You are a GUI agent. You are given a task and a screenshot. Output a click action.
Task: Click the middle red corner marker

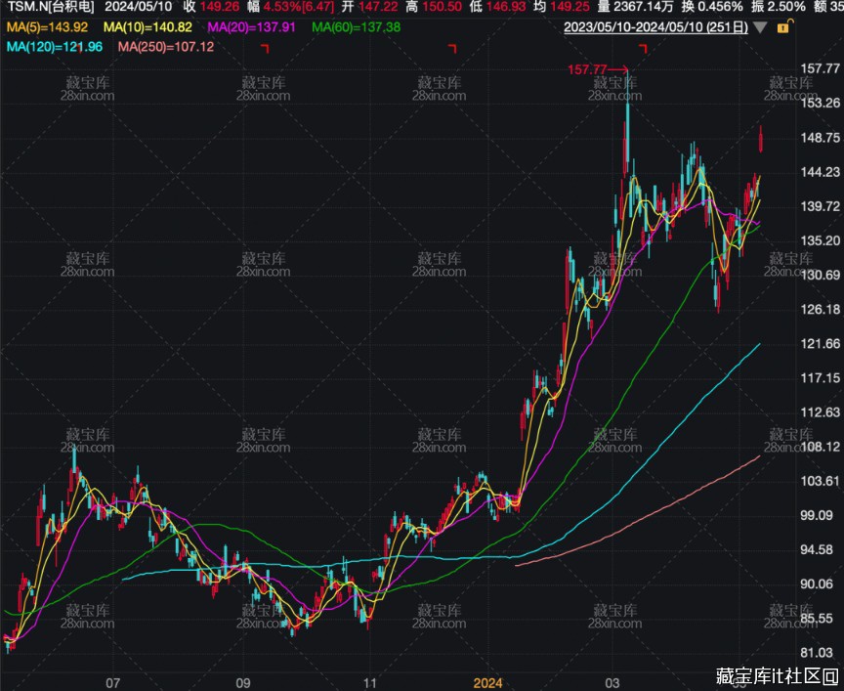452,47
